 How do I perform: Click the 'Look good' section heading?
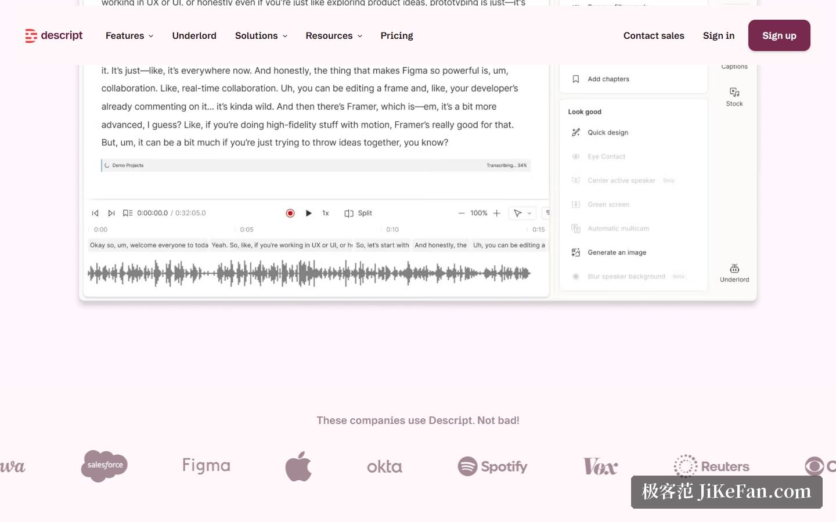pyautogui.click(x=585, y=112)
